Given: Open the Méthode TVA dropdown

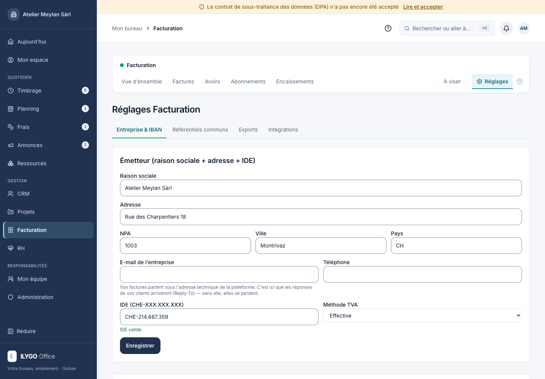Looking at the screenshot, I should pyautogui.click(x=422, y=315).
